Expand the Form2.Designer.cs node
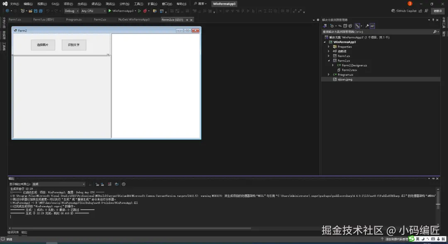This screenshot has width=448, height=244. click(333, 65)
